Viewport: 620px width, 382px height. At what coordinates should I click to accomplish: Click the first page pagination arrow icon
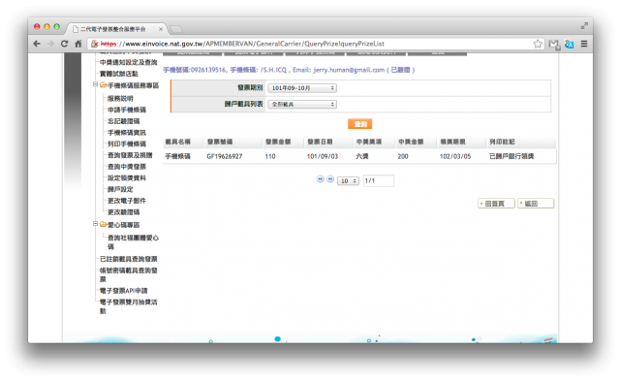[x=320, y=179]
